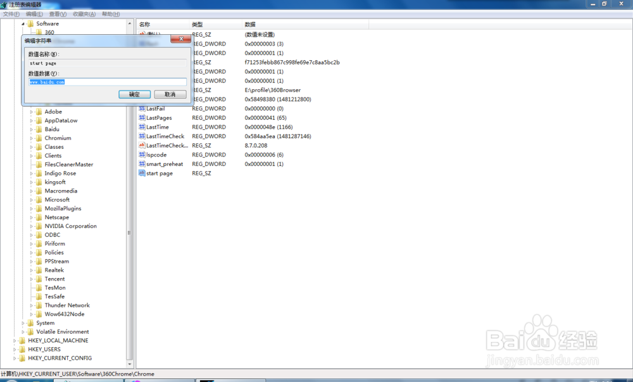Sort by the 名称 column header

[163, 24]
